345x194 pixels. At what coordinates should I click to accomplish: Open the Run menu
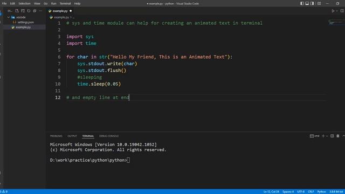click(x=53, y=4)
